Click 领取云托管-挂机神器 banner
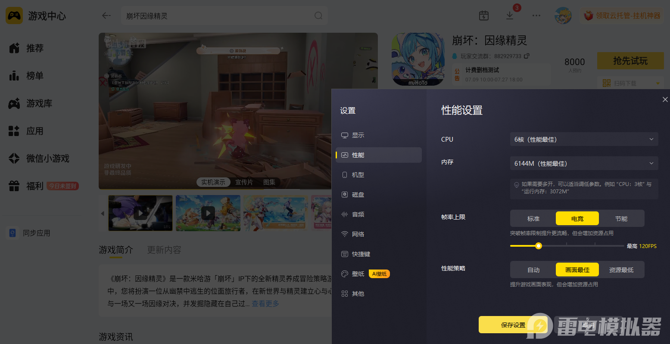 [x=622, y=16]
